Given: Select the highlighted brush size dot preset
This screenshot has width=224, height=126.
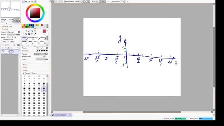Looking at the screenshot, I should click(x=44, y=89).
